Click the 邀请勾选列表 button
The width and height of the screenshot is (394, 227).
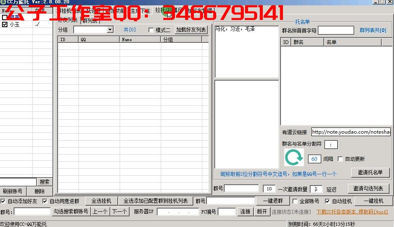click(x=369, y=188)
